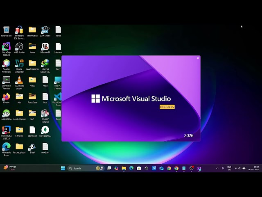Open Outlook from the taskbar
Screen dimensions: 262x197
point(161,168)
